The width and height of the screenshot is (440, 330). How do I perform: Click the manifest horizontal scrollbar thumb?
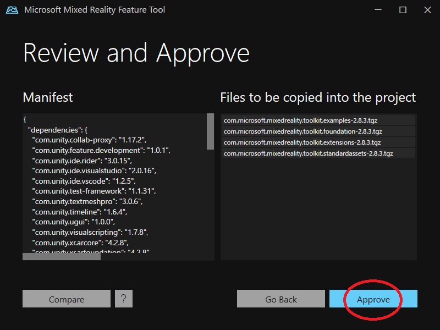tap(62, 257)
